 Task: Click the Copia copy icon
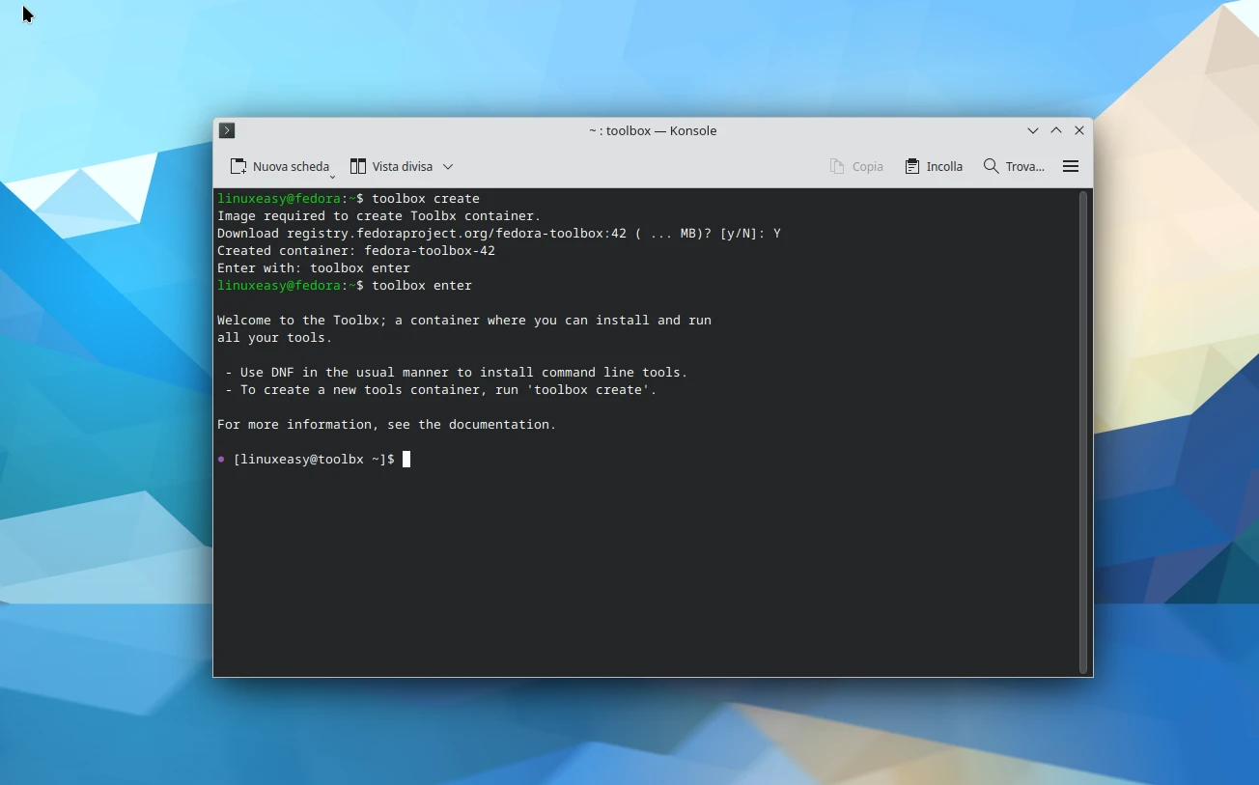(837, 166)
